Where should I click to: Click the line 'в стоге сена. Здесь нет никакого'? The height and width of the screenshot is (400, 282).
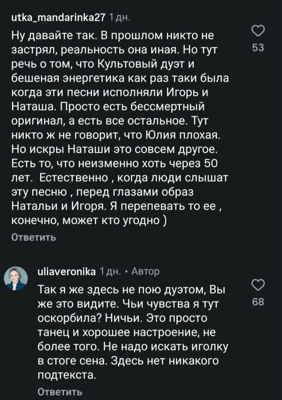(x=128, y=361)
